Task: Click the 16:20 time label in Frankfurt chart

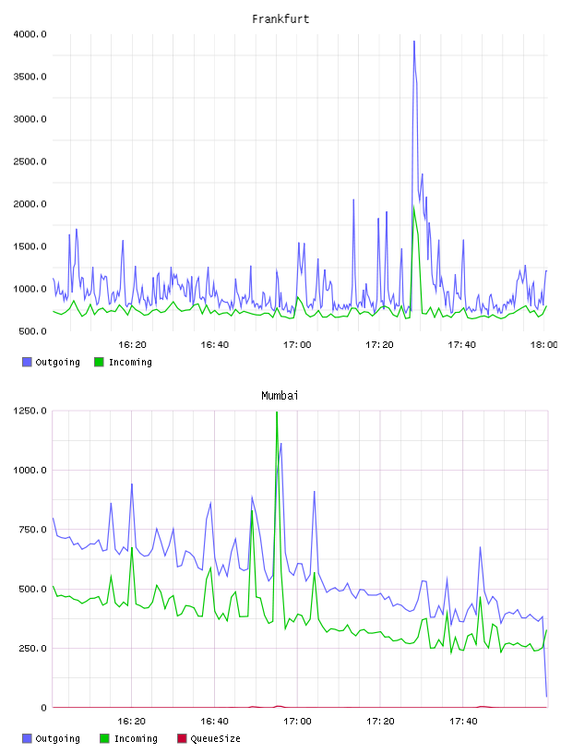Action: pyautogui.click(x=132, y=345)
